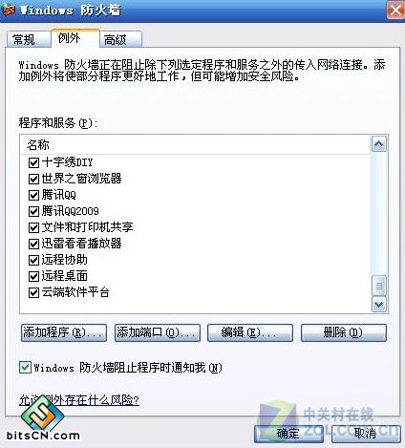Toggle the 文件和打印机共享 checkbox
The image size is (405, 448).
[x=33, y=227]
